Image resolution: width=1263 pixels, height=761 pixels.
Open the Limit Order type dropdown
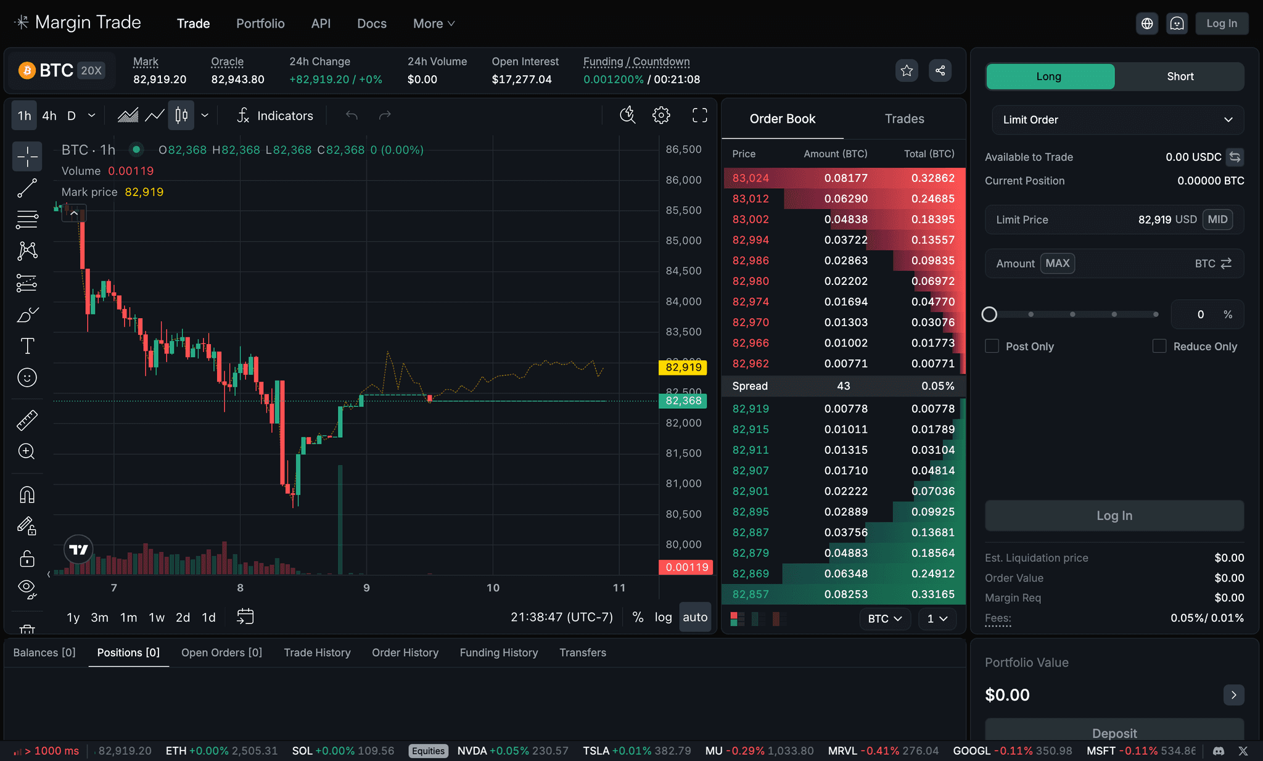[x=1117, y=120]
